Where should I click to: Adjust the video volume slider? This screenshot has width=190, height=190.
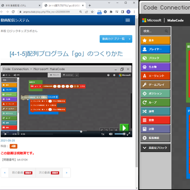click(x=120, y=134)
